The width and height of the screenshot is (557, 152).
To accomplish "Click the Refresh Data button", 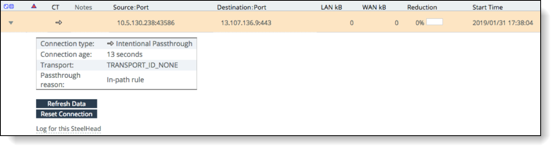I will [x=67, y=104].
